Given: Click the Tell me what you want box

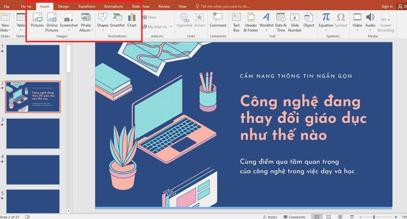Looking at the screenshot, I should pyautogui.click(x=223, y=7).
